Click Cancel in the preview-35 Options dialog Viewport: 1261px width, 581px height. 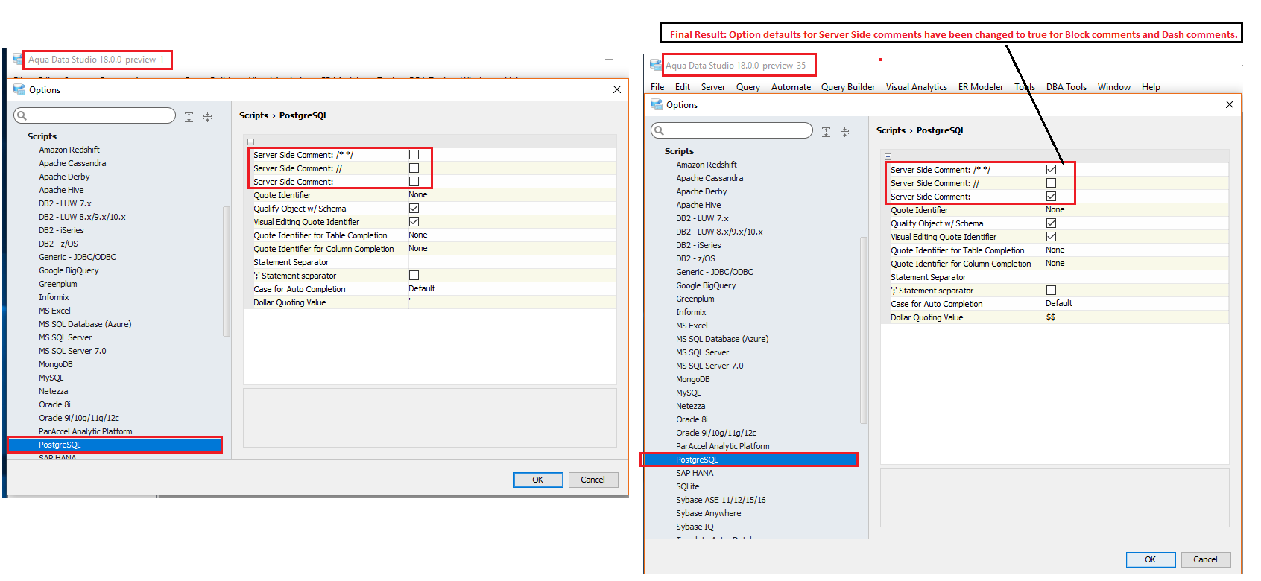tap(1206, 559)
